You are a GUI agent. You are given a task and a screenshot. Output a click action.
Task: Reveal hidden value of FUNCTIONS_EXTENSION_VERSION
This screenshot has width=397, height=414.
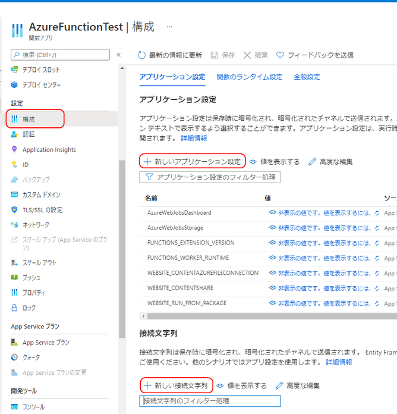click(x=324, y=243)
